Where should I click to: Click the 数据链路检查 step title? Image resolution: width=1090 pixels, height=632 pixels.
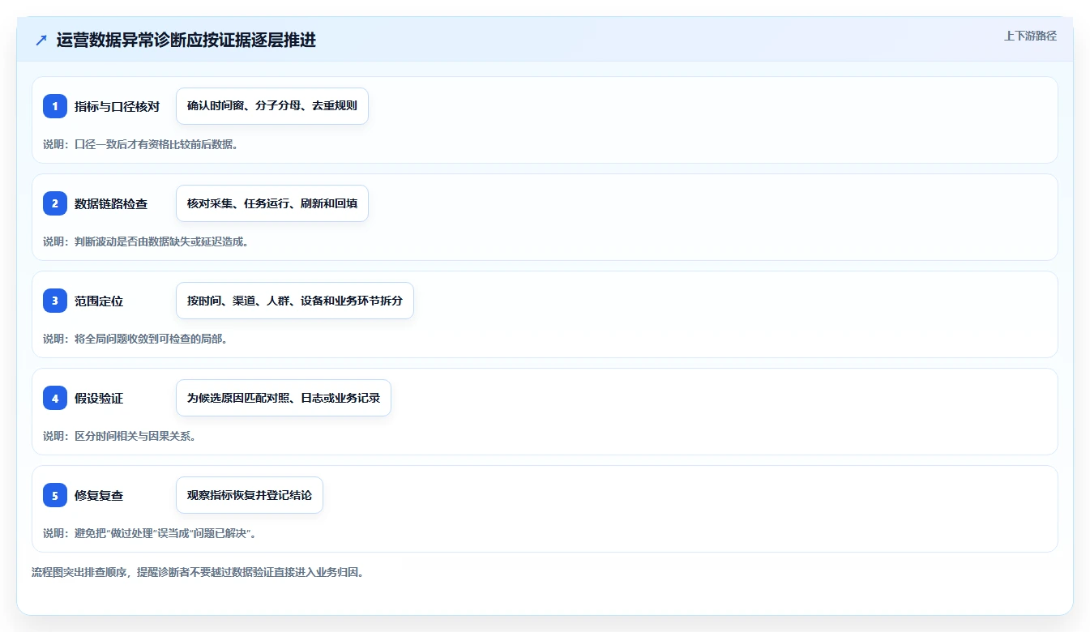pyautogui.click(x=111, y=203)
